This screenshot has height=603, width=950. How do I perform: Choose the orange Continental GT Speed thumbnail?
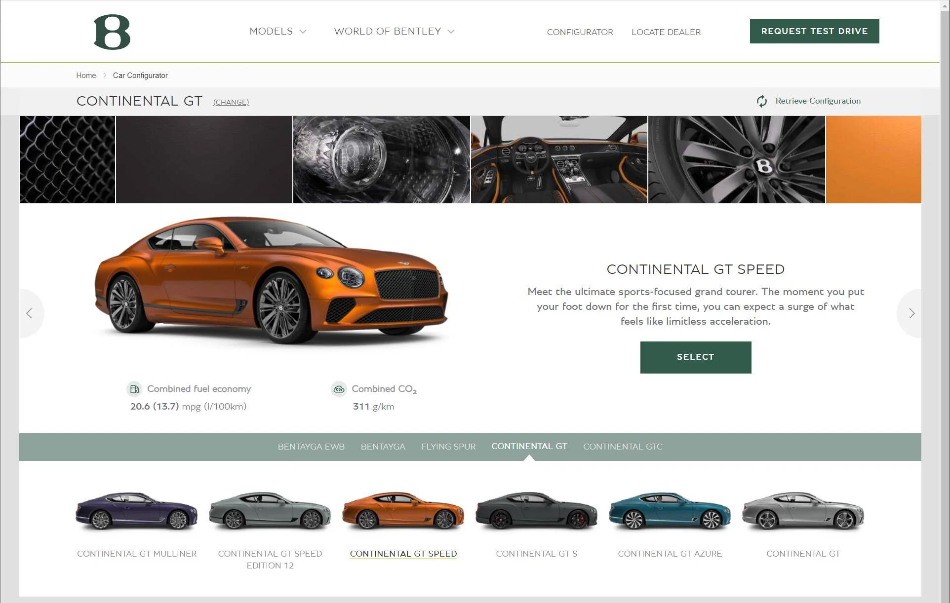403,511
